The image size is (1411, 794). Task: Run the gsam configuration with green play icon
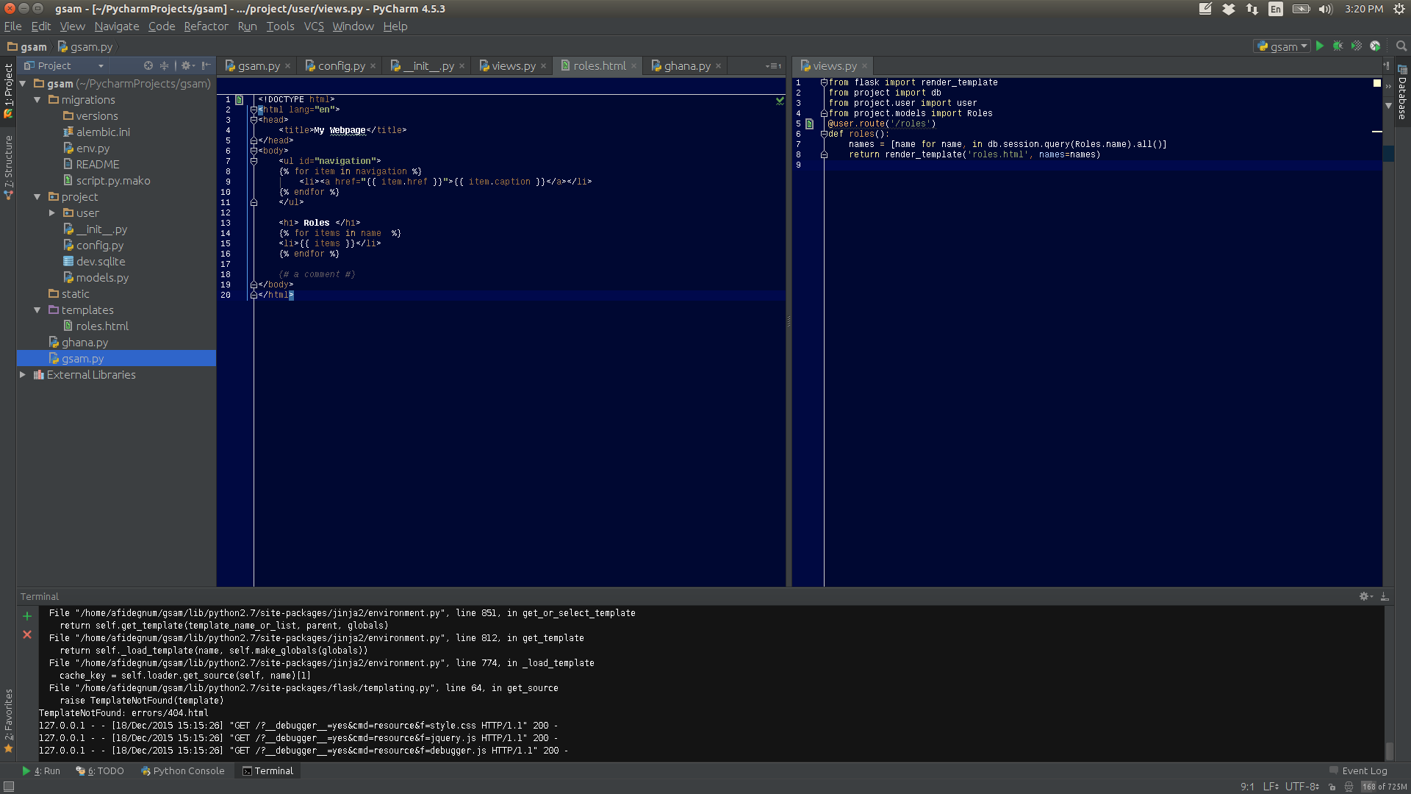pos(1320,46)
